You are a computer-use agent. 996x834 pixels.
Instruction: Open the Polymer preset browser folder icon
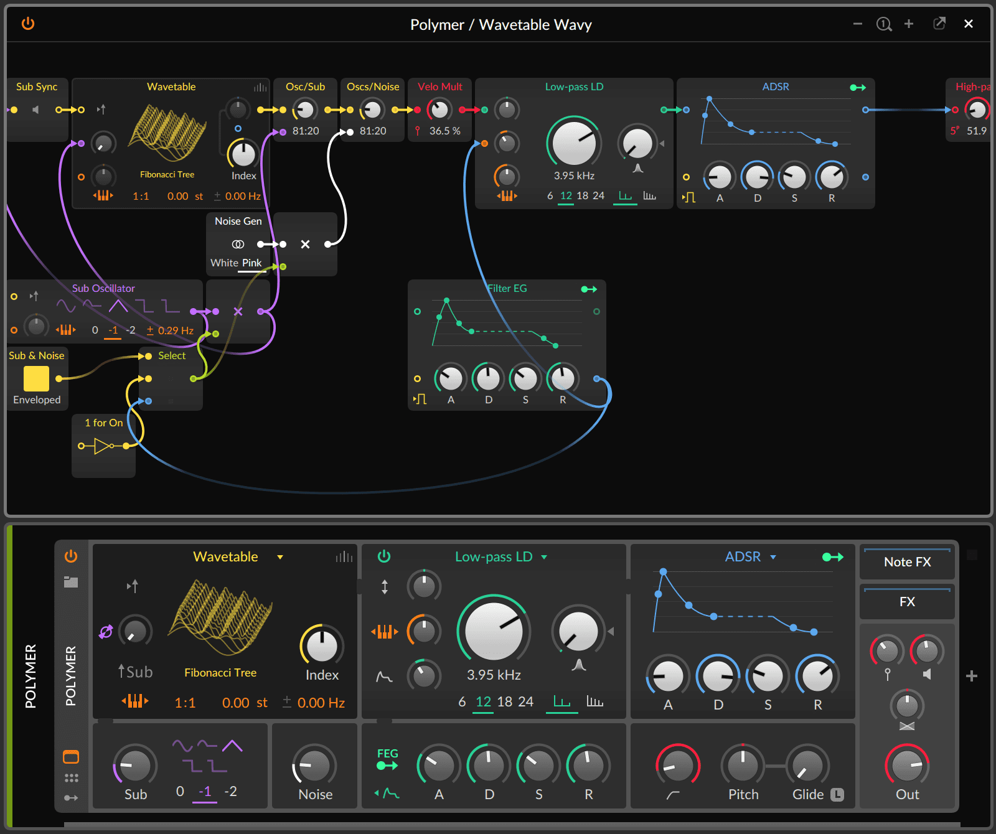[x=71, y=582]
